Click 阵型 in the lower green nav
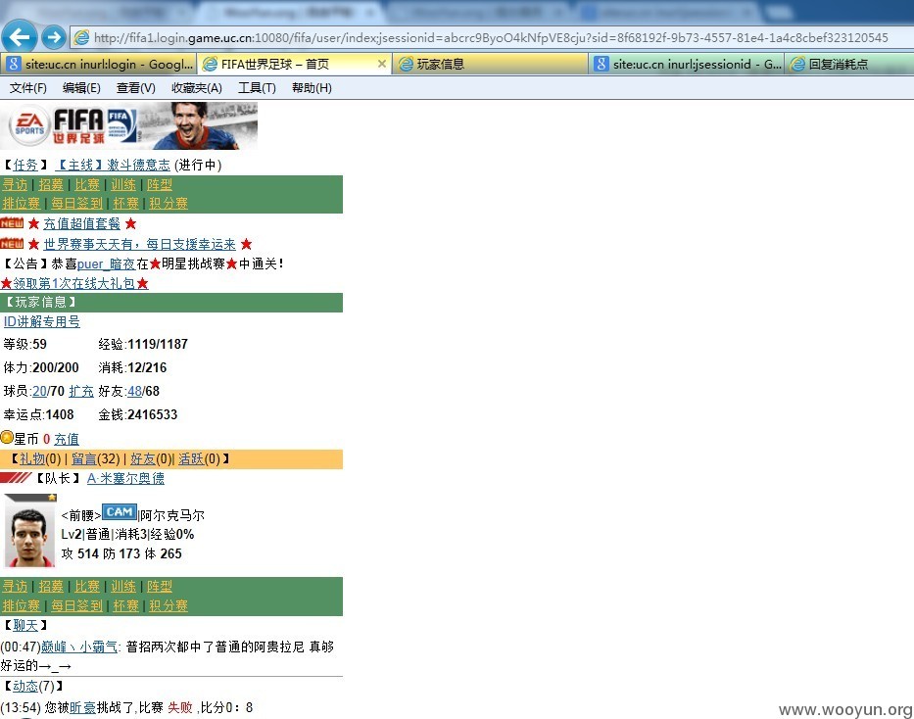The height and width of the screenshot is (719, 914). [160, 587]
